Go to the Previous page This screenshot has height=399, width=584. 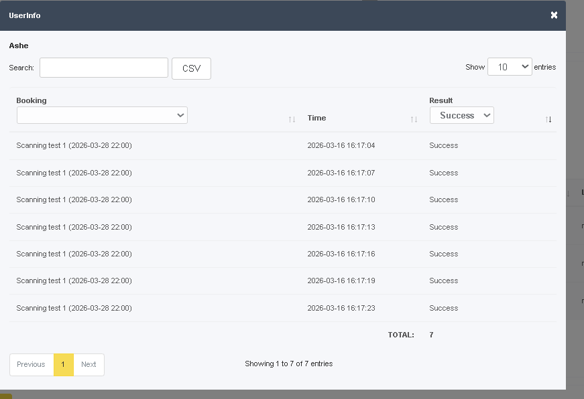(32, 364)
